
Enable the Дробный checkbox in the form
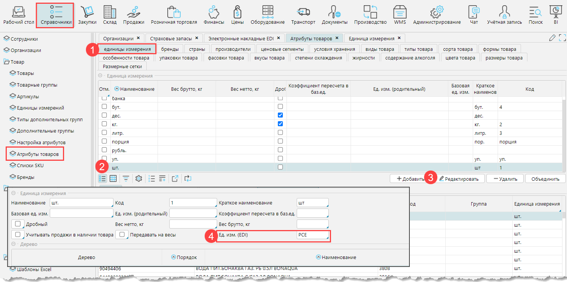click(18, 224)
